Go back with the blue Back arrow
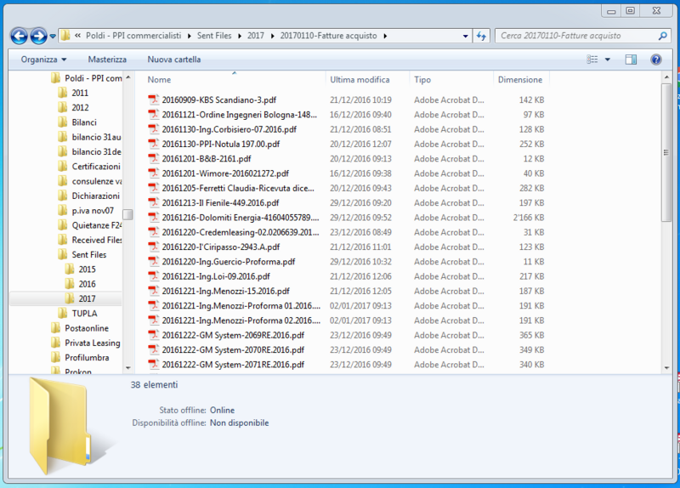The height and width of the screenshot is (488, 680). [x=19, y=36]
